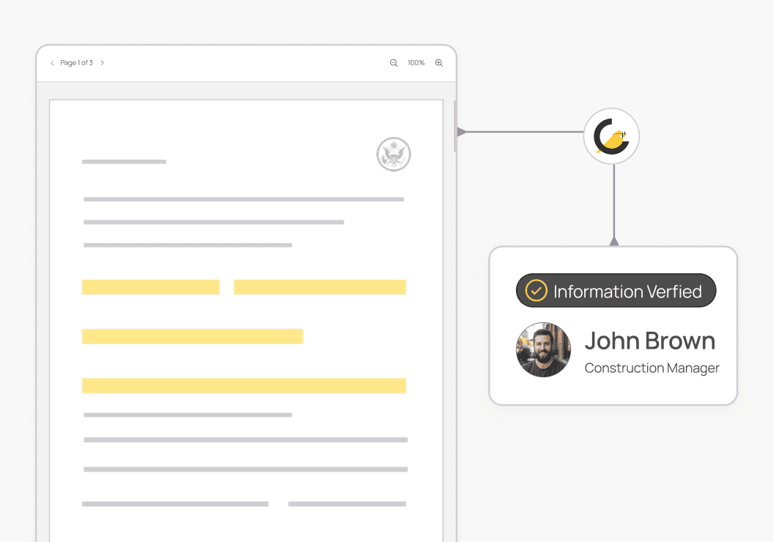Collapse the verified info card
Viewport: 773px width, 542px height.
[613, 325]
